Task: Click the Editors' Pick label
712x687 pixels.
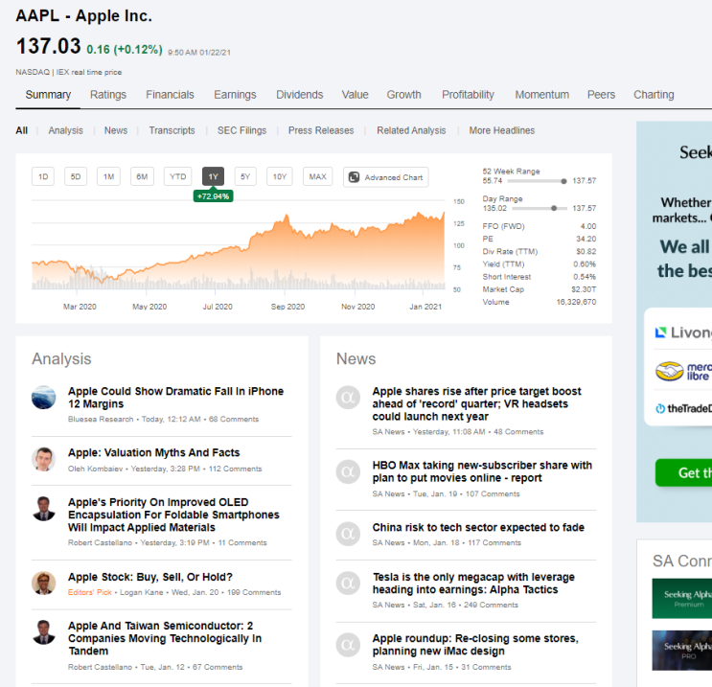Action: coord(89,592)
